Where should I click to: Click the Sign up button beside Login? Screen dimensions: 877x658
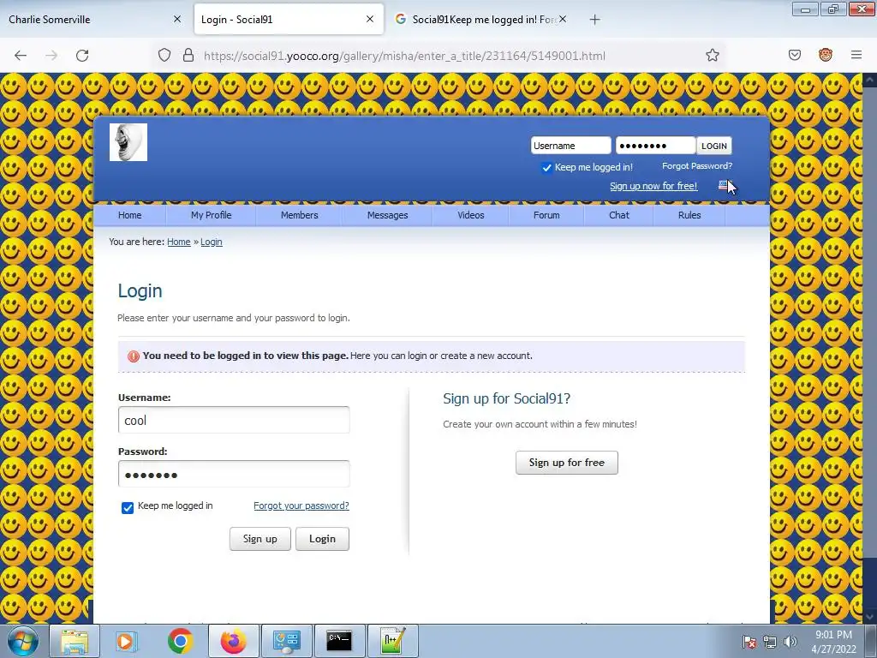(x=260, y=539)
